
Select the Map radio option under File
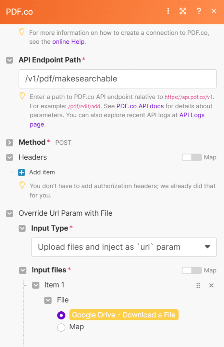click(x=61, y=328)
